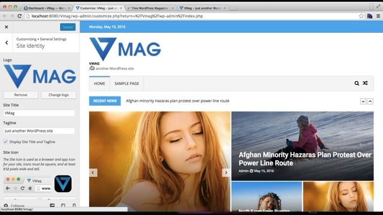The width and height of the screenshot is (383, 215).
Task: Click the Change logo button
Action: (x=59, y=95)
